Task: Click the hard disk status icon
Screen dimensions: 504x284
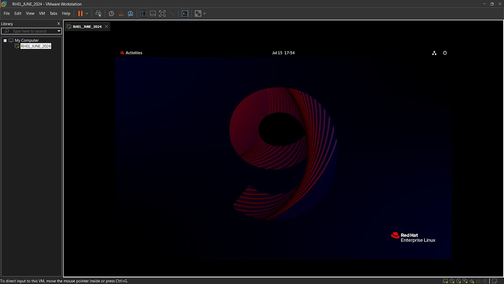Action: click(445, 281)
